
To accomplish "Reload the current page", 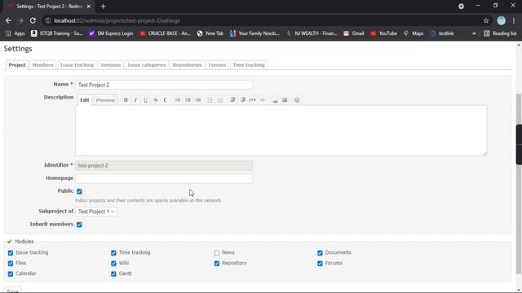I will pyautogui.click(x=33, y=20).
